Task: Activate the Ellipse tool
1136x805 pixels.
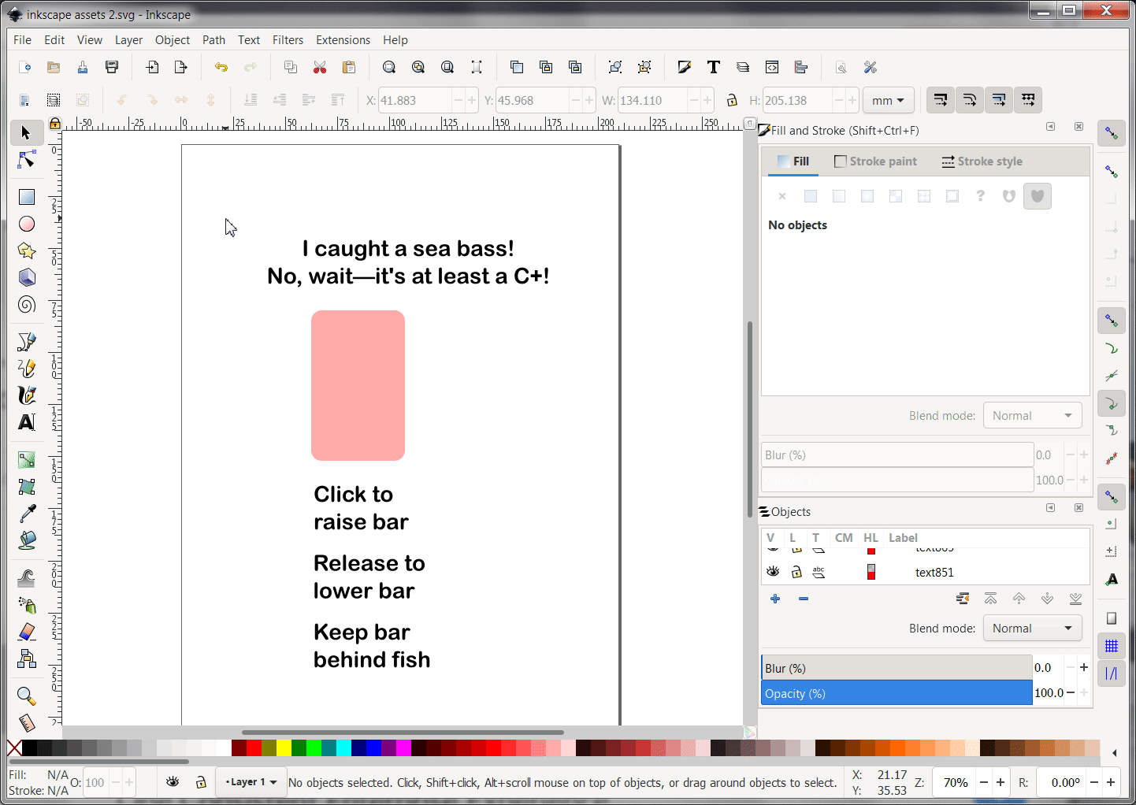Action: click(x=26, y=224)
